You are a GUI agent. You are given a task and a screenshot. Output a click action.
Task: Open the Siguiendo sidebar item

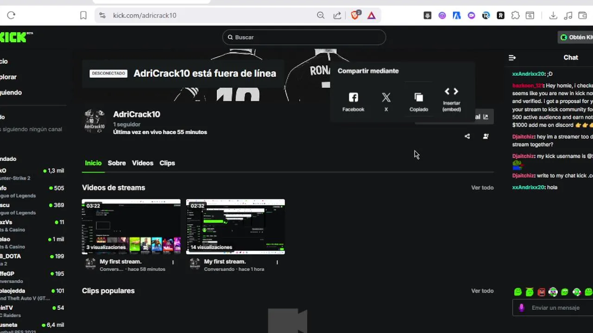(x=11, y=92)
